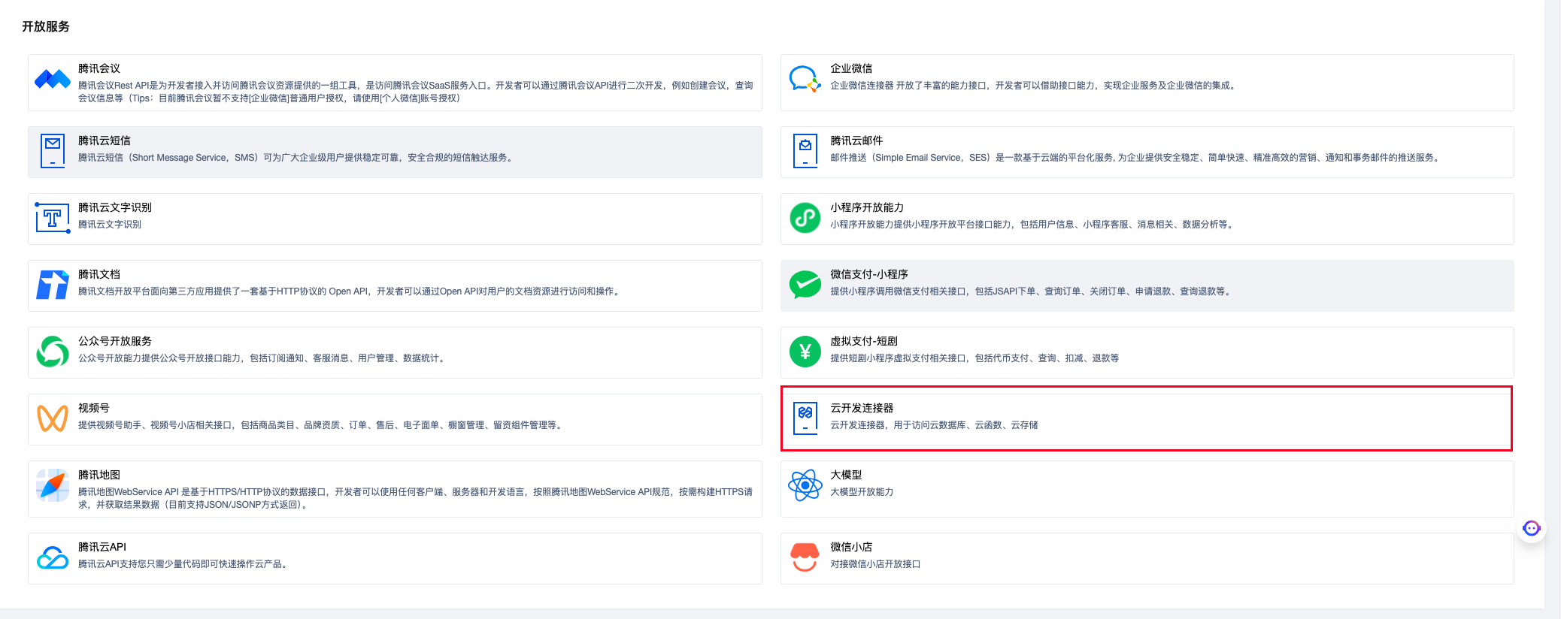Open the 云开发连接器 title
The width and height of the screenshot is (1561, 619).
(x=862, y=408)
